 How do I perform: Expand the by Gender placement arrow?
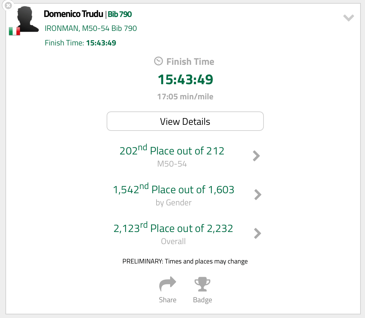click(x=257, y=195)
